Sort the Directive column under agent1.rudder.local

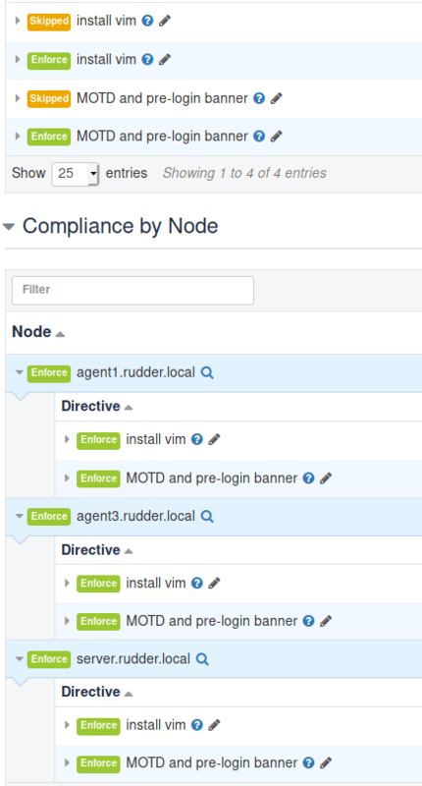97,406
